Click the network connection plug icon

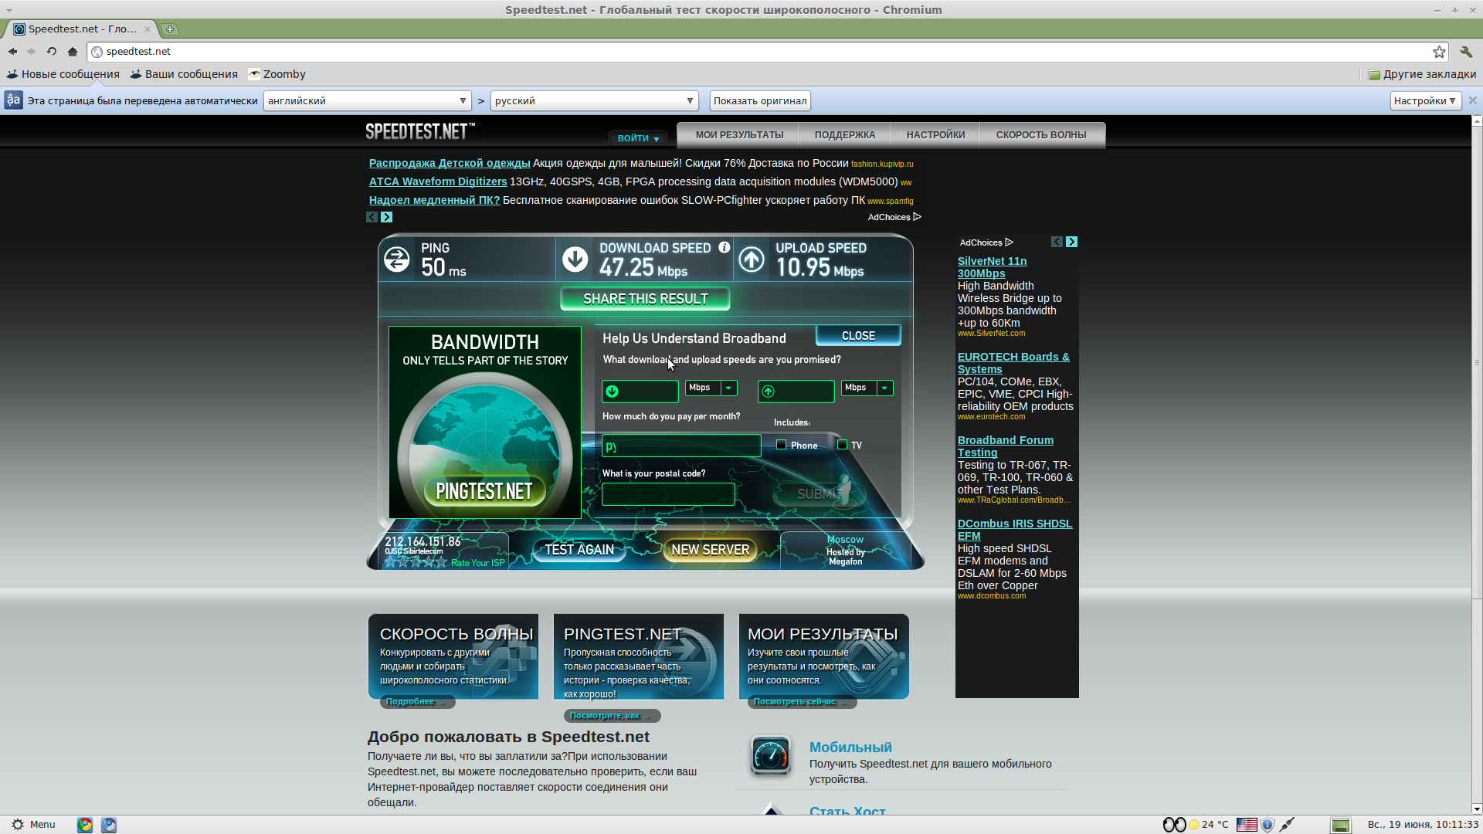[1287, 825]
